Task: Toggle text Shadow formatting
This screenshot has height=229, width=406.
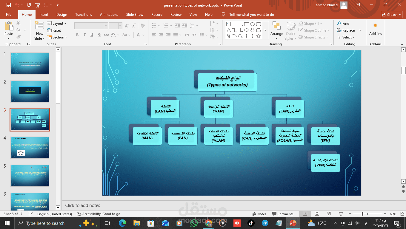Action: pos(99,35)
